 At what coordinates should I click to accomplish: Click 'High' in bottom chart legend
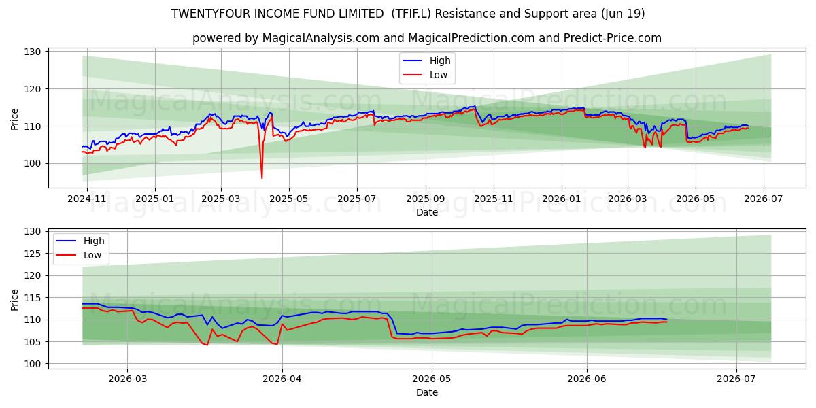[x=94, y=241]
